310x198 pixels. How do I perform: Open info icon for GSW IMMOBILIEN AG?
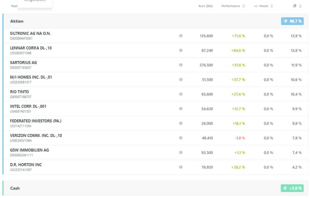pyautogui.click(x=181, y=153)
